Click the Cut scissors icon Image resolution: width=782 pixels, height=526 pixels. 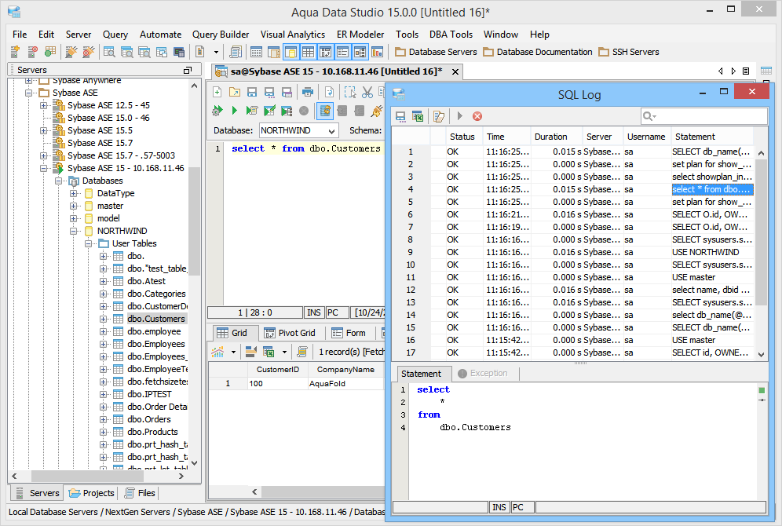pos(367,92)
